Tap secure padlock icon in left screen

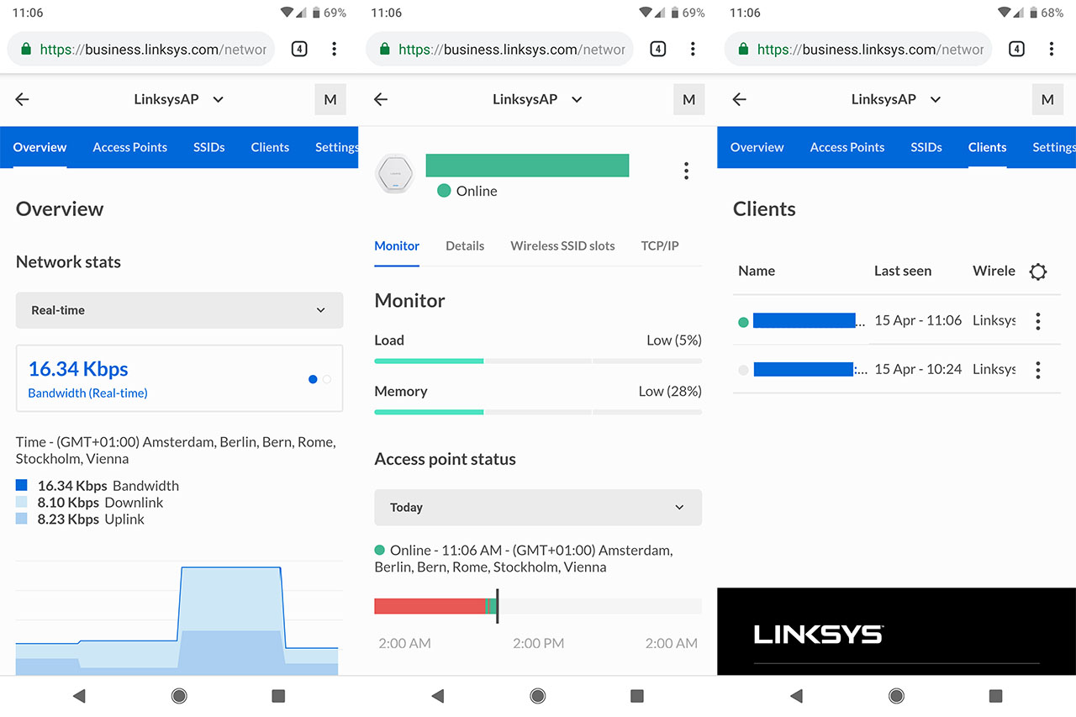coord(26,49)
